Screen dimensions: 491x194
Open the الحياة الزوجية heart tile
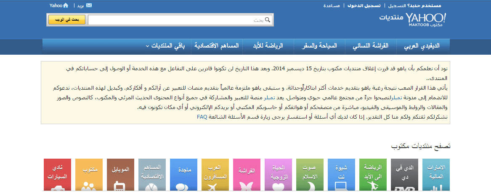click(x=279, y=175)
